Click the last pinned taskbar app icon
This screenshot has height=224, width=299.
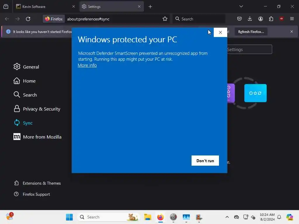pos(199,217)
